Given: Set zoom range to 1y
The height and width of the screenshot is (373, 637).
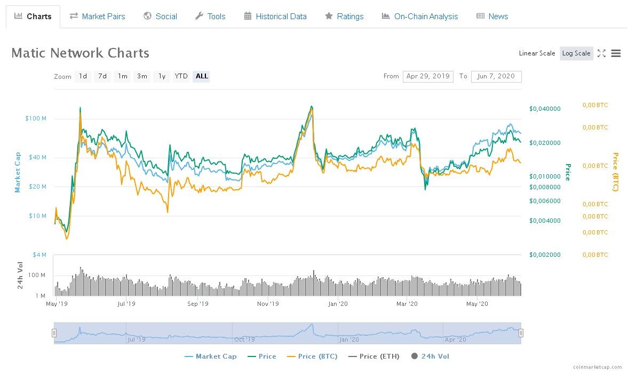Looking at the screenshot, I should click(162, 76).
